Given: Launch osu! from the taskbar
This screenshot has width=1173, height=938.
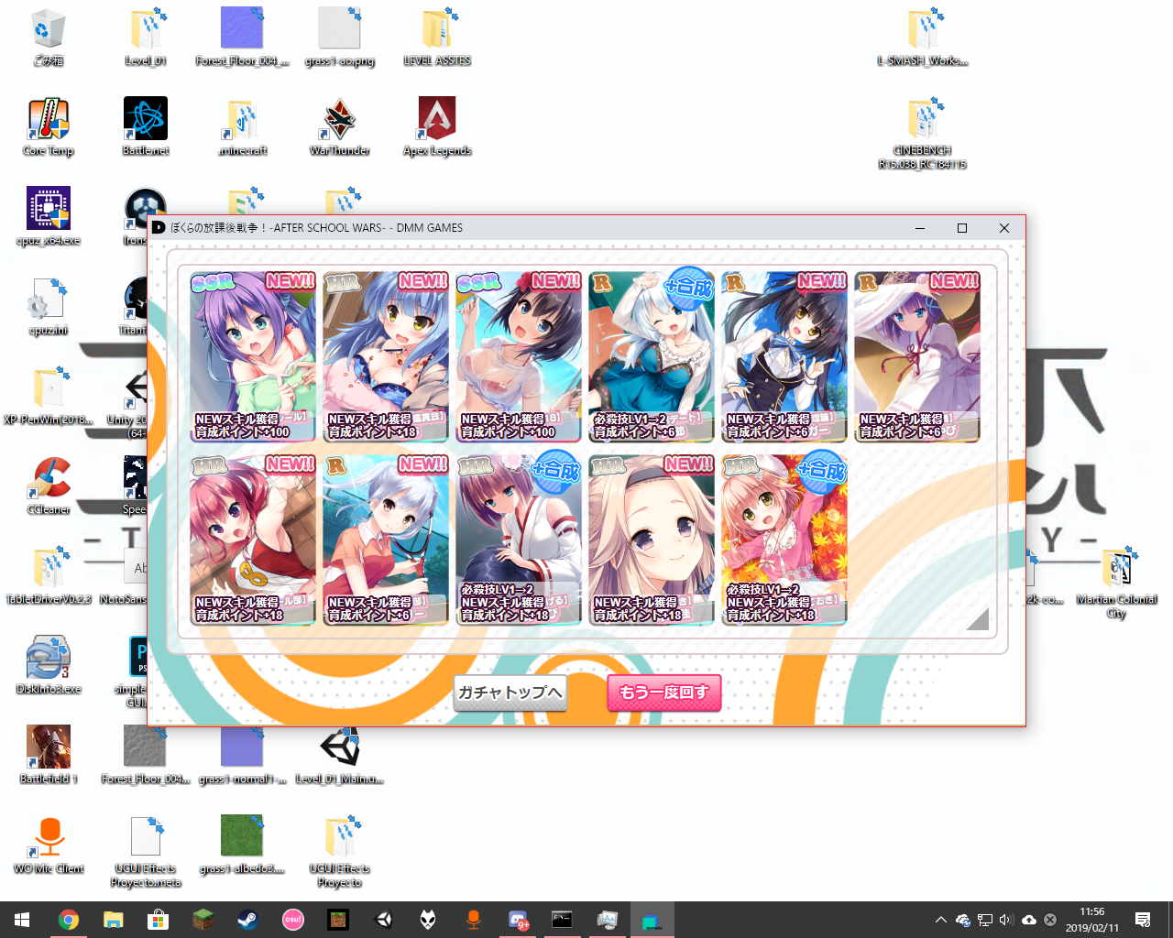Looking at the screenshot, I should (292, 920).
